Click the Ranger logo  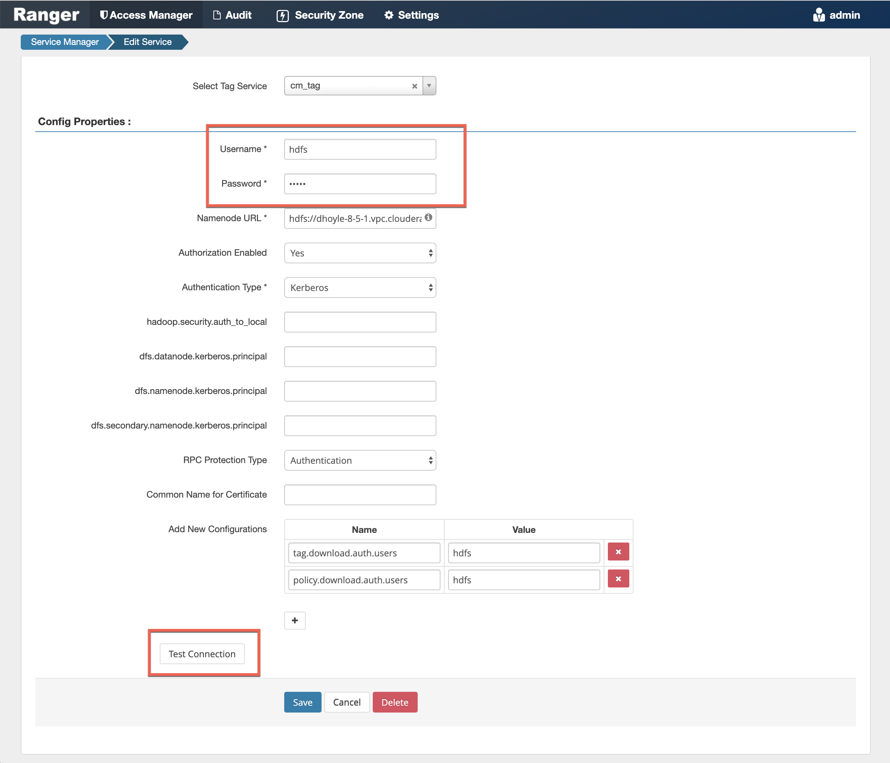coord(46,15)
